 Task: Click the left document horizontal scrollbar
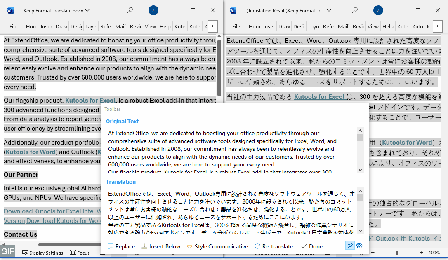70,244
